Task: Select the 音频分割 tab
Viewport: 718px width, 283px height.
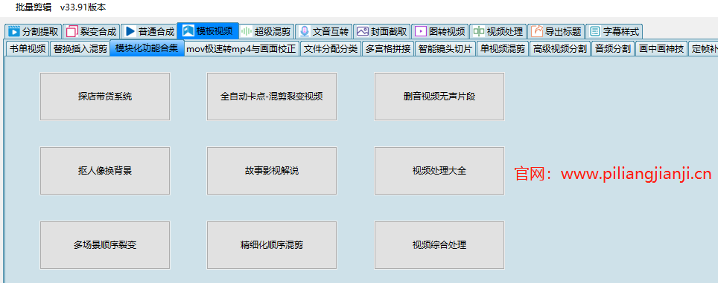Action: (x=612, y=48)
